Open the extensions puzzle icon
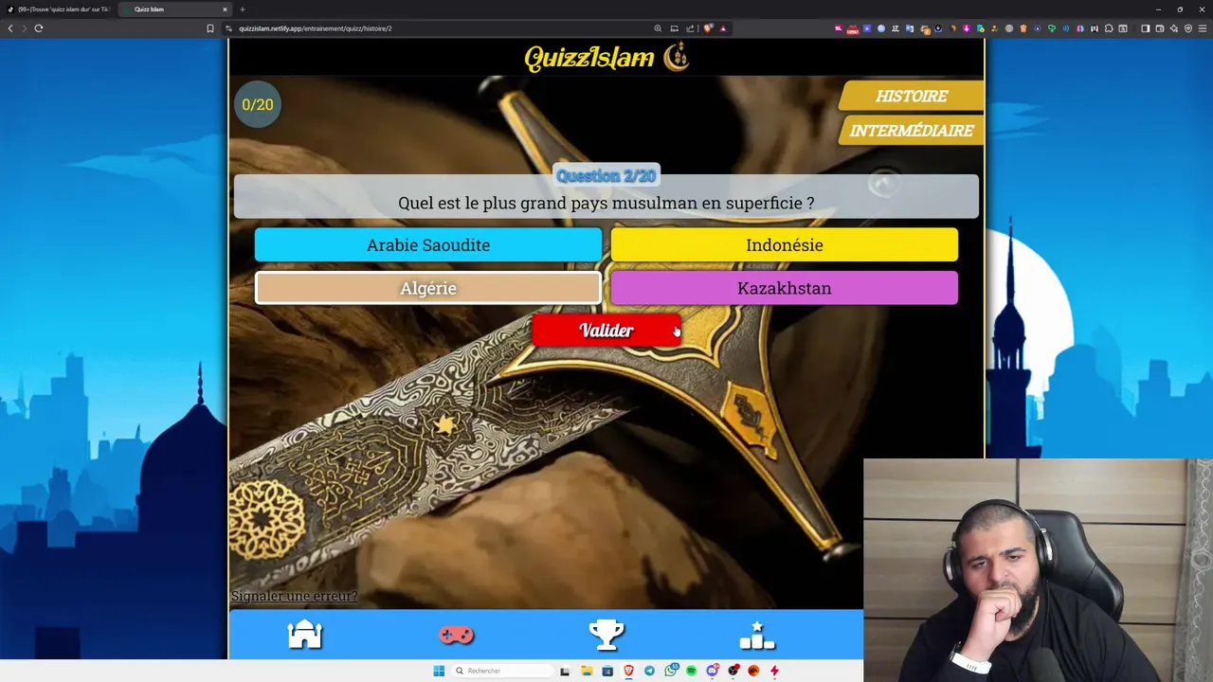The image size is (1213, 682). pyautogui.click(x=1109, y=28)
